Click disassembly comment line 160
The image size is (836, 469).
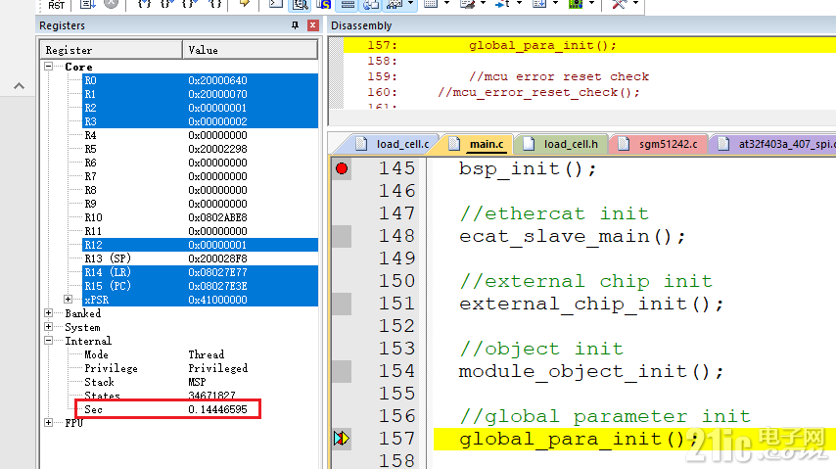pos(538,92)
